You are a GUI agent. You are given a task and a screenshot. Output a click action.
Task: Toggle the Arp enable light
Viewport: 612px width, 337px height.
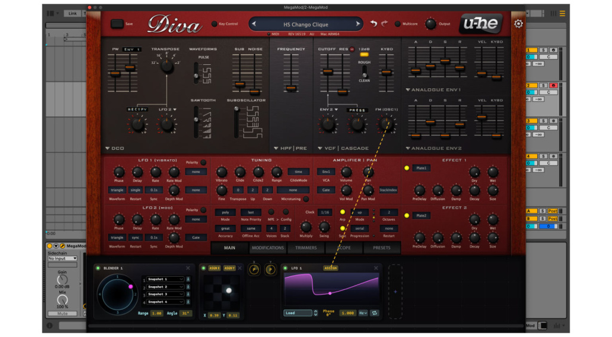342,212
